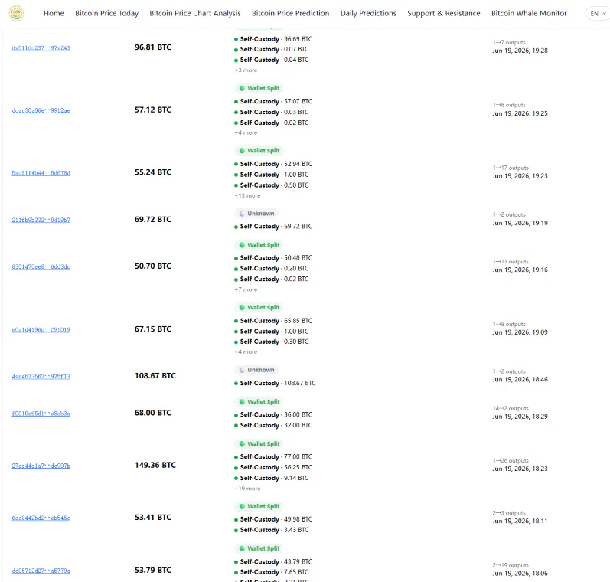Select the '96.81 BTC' total amount

[x=153, y=47]
